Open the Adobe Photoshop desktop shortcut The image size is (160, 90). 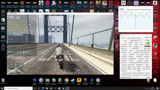pos(35,81)
